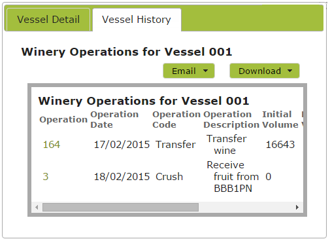Click the Download button's down arrow
The image size is (330, 241).
click(289, 71)
